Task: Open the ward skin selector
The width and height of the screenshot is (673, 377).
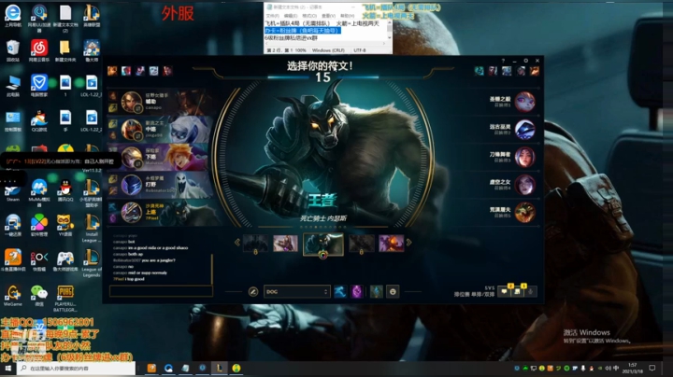Action: [x=377, y=292]
